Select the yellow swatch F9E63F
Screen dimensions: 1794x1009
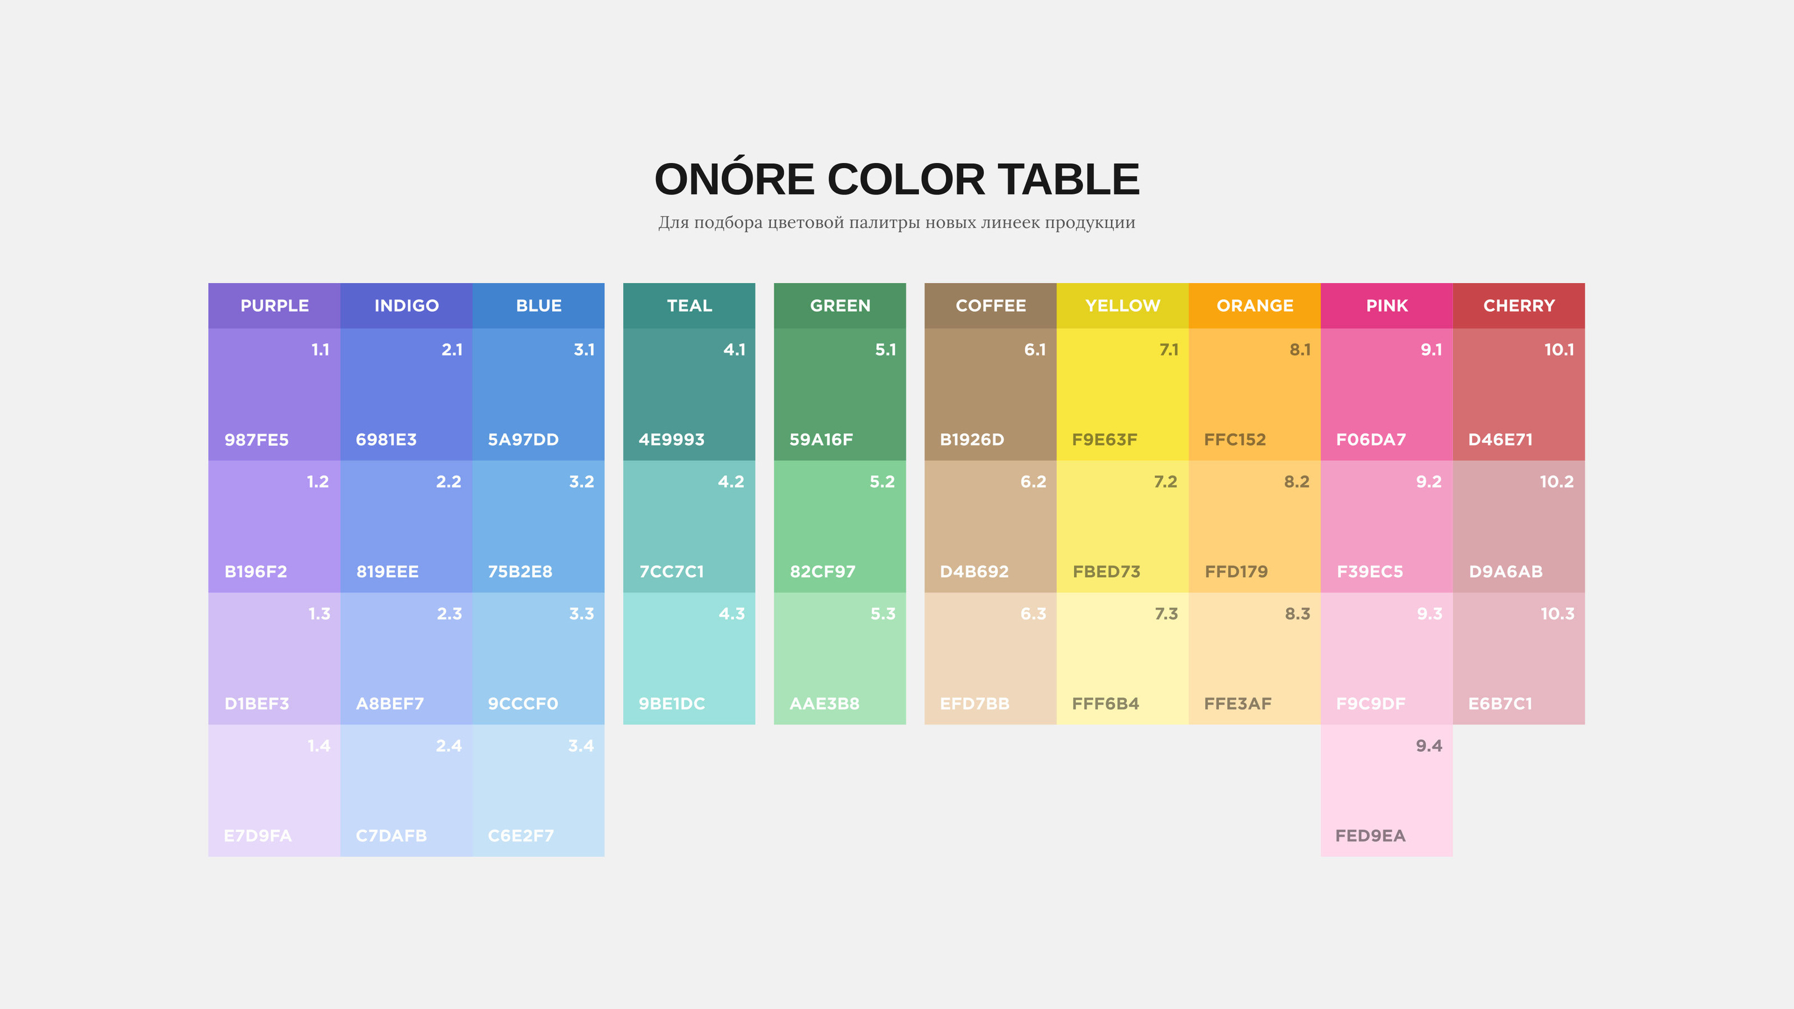coord(1122,394)
